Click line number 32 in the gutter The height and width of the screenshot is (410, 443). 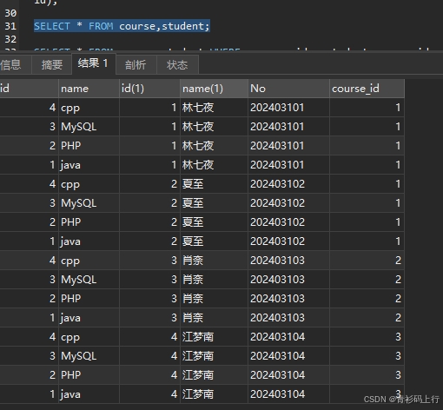(10, 39)
